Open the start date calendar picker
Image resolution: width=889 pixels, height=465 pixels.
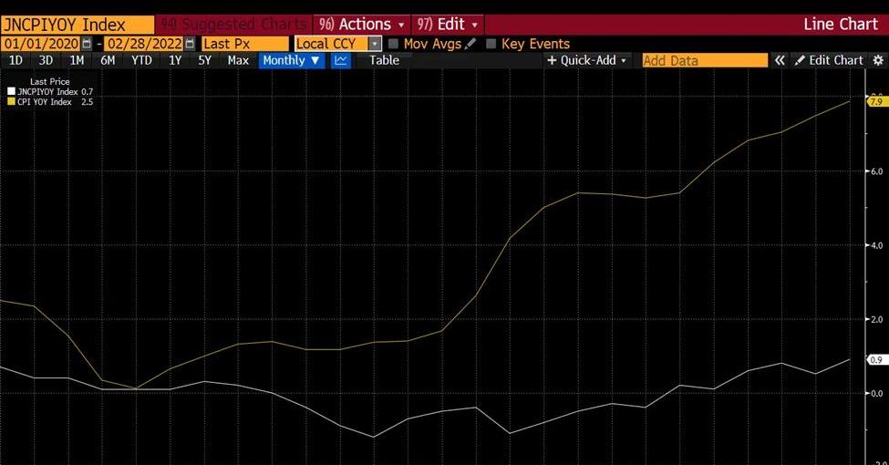point(87,44)
